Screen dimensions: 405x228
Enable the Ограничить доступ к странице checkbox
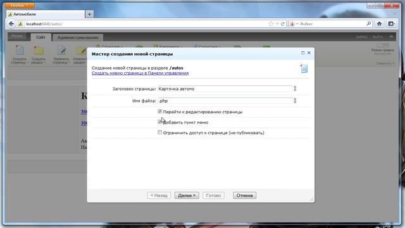[160, 132]
